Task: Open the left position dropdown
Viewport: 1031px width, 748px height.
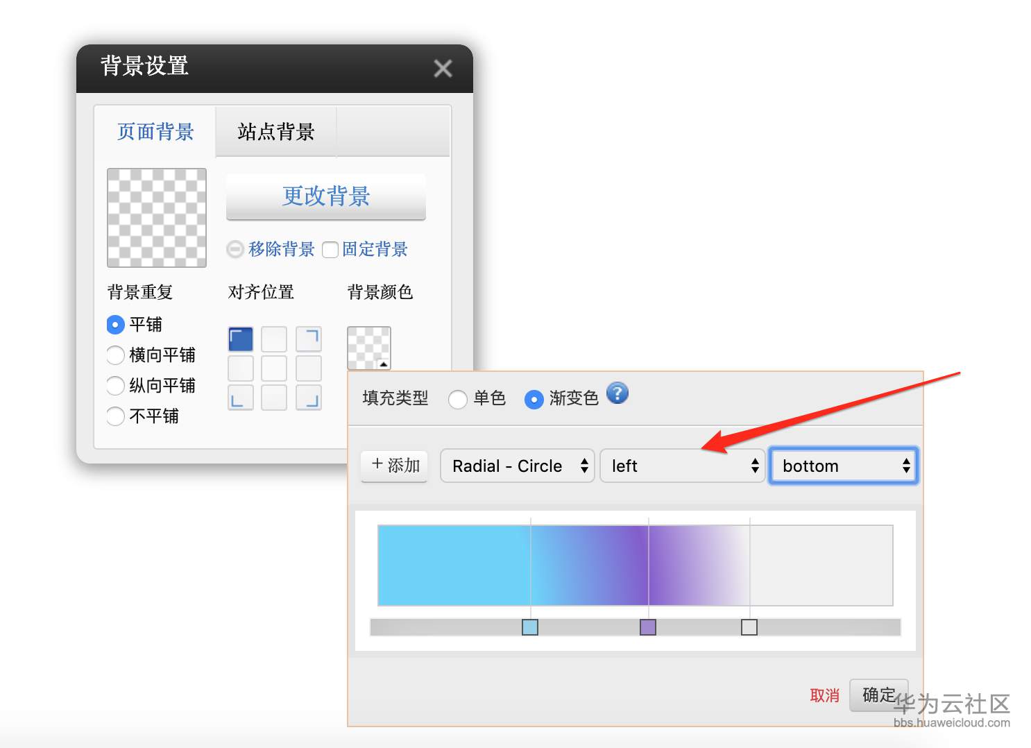Action: tap(683, 466)
